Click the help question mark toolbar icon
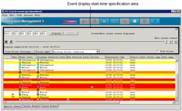This screenshot has width=182, height=111. click(x=155, y=21)
